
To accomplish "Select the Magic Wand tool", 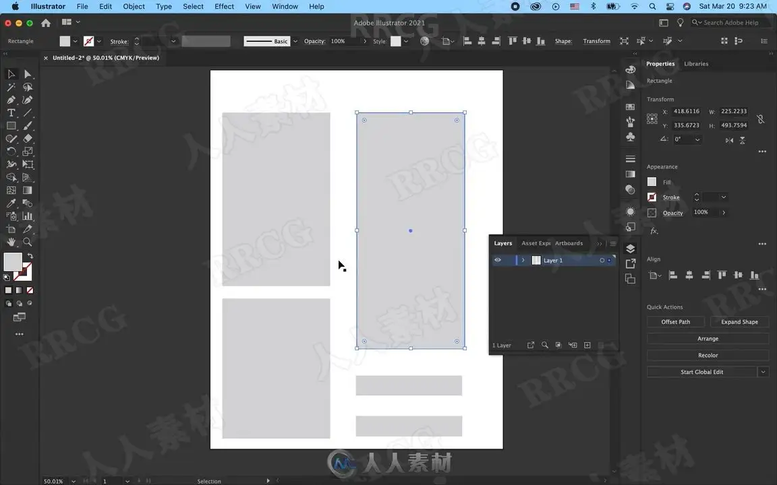I will click(11, 87).
